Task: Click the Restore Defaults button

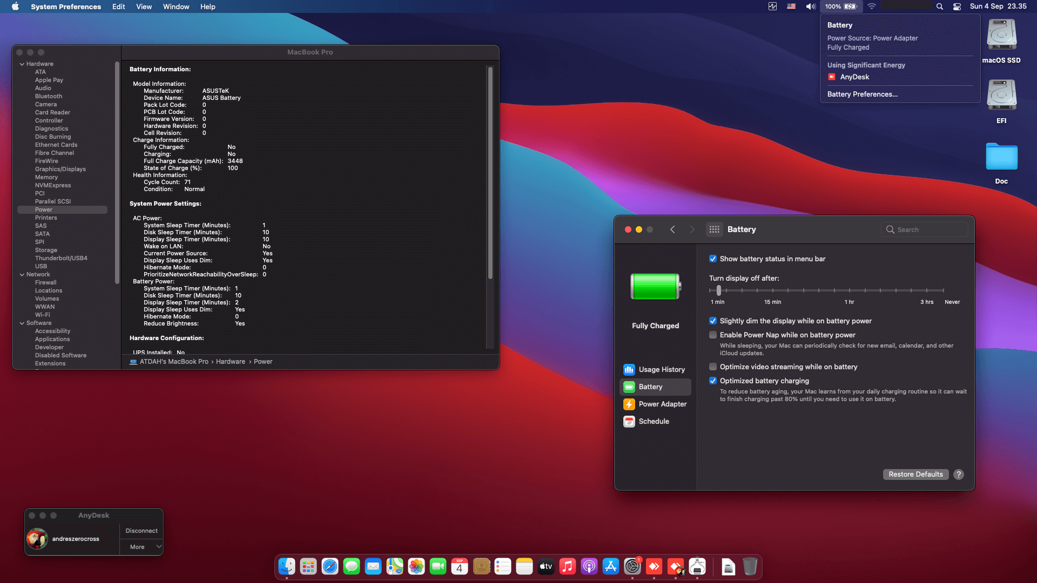Action: [915, 474]
